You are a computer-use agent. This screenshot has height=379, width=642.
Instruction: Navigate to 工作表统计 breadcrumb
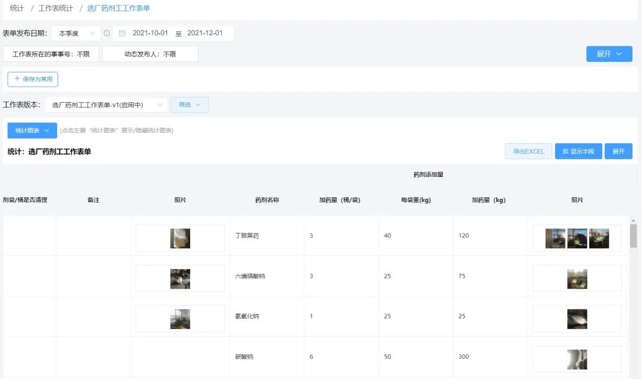tap(55, 8)
